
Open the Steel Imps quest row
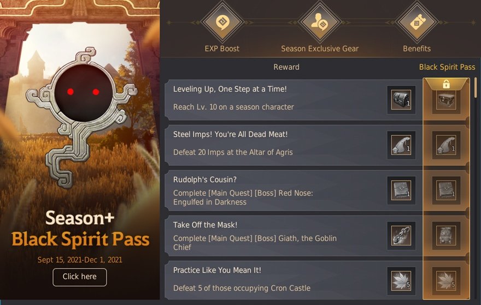(x=294, y=145)
